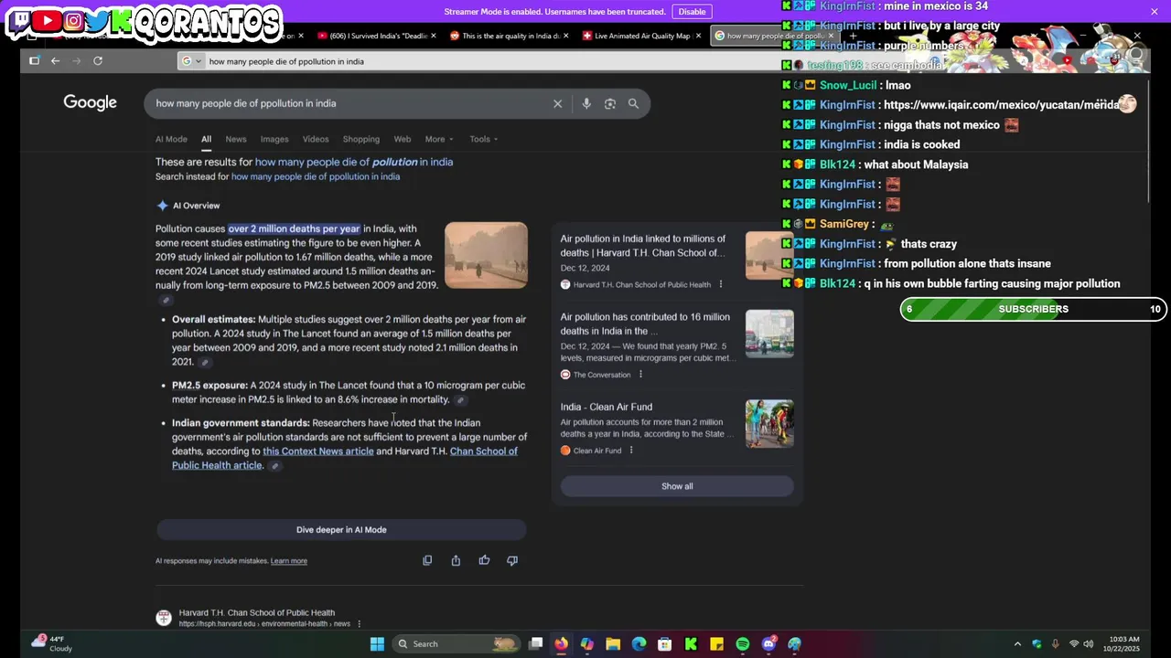Open the iqair.com Mexico Yucatan chat link
This screenshot has width=1171, height=658.
tap(1001, 105)
